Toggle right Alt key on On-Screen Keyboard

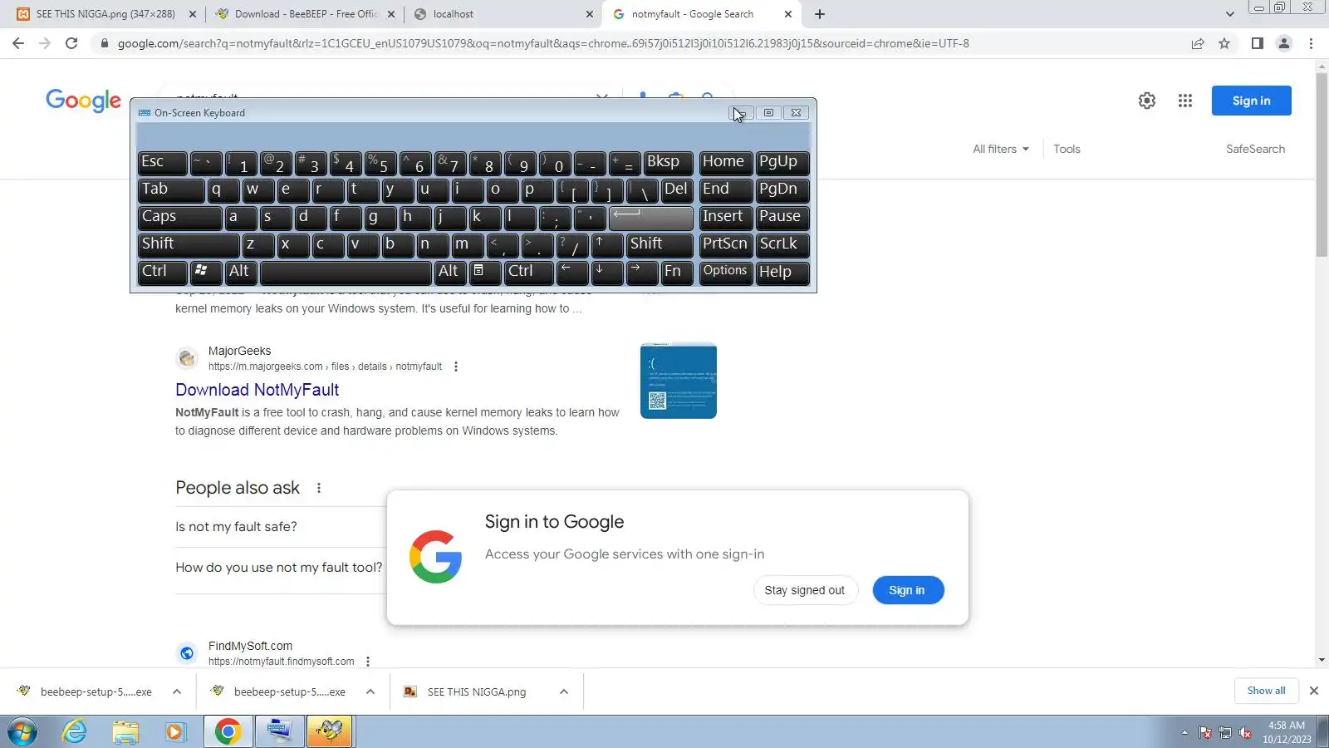450,272
